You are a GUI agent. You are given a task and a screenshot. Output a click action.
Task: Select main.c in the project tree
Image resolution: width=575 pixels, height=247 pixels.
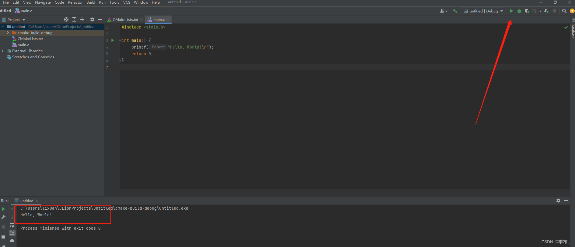coord(23,45)
